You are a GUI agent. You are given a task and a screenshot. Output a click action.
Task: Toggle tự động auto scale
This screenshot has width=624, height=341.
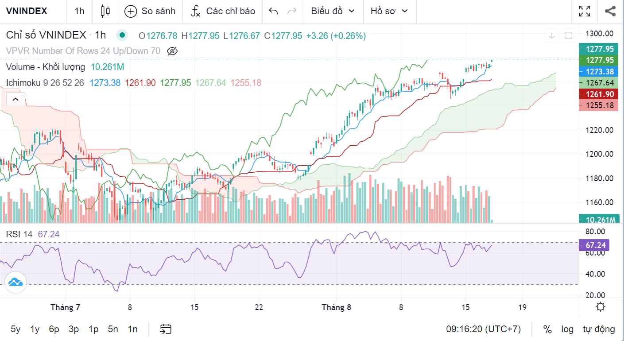(x=599, y=329)
